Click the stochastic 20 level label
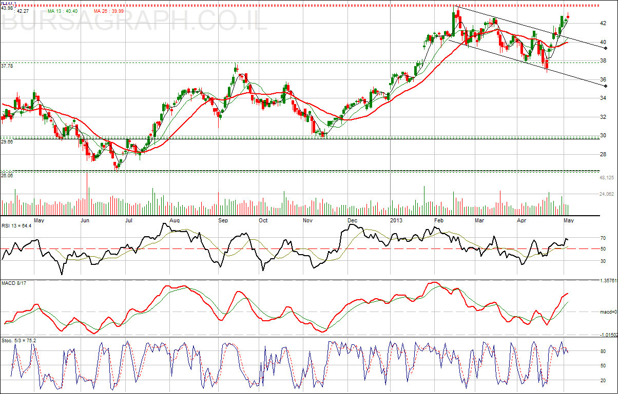This screenshot has height=394, width=618. [604, 380]
